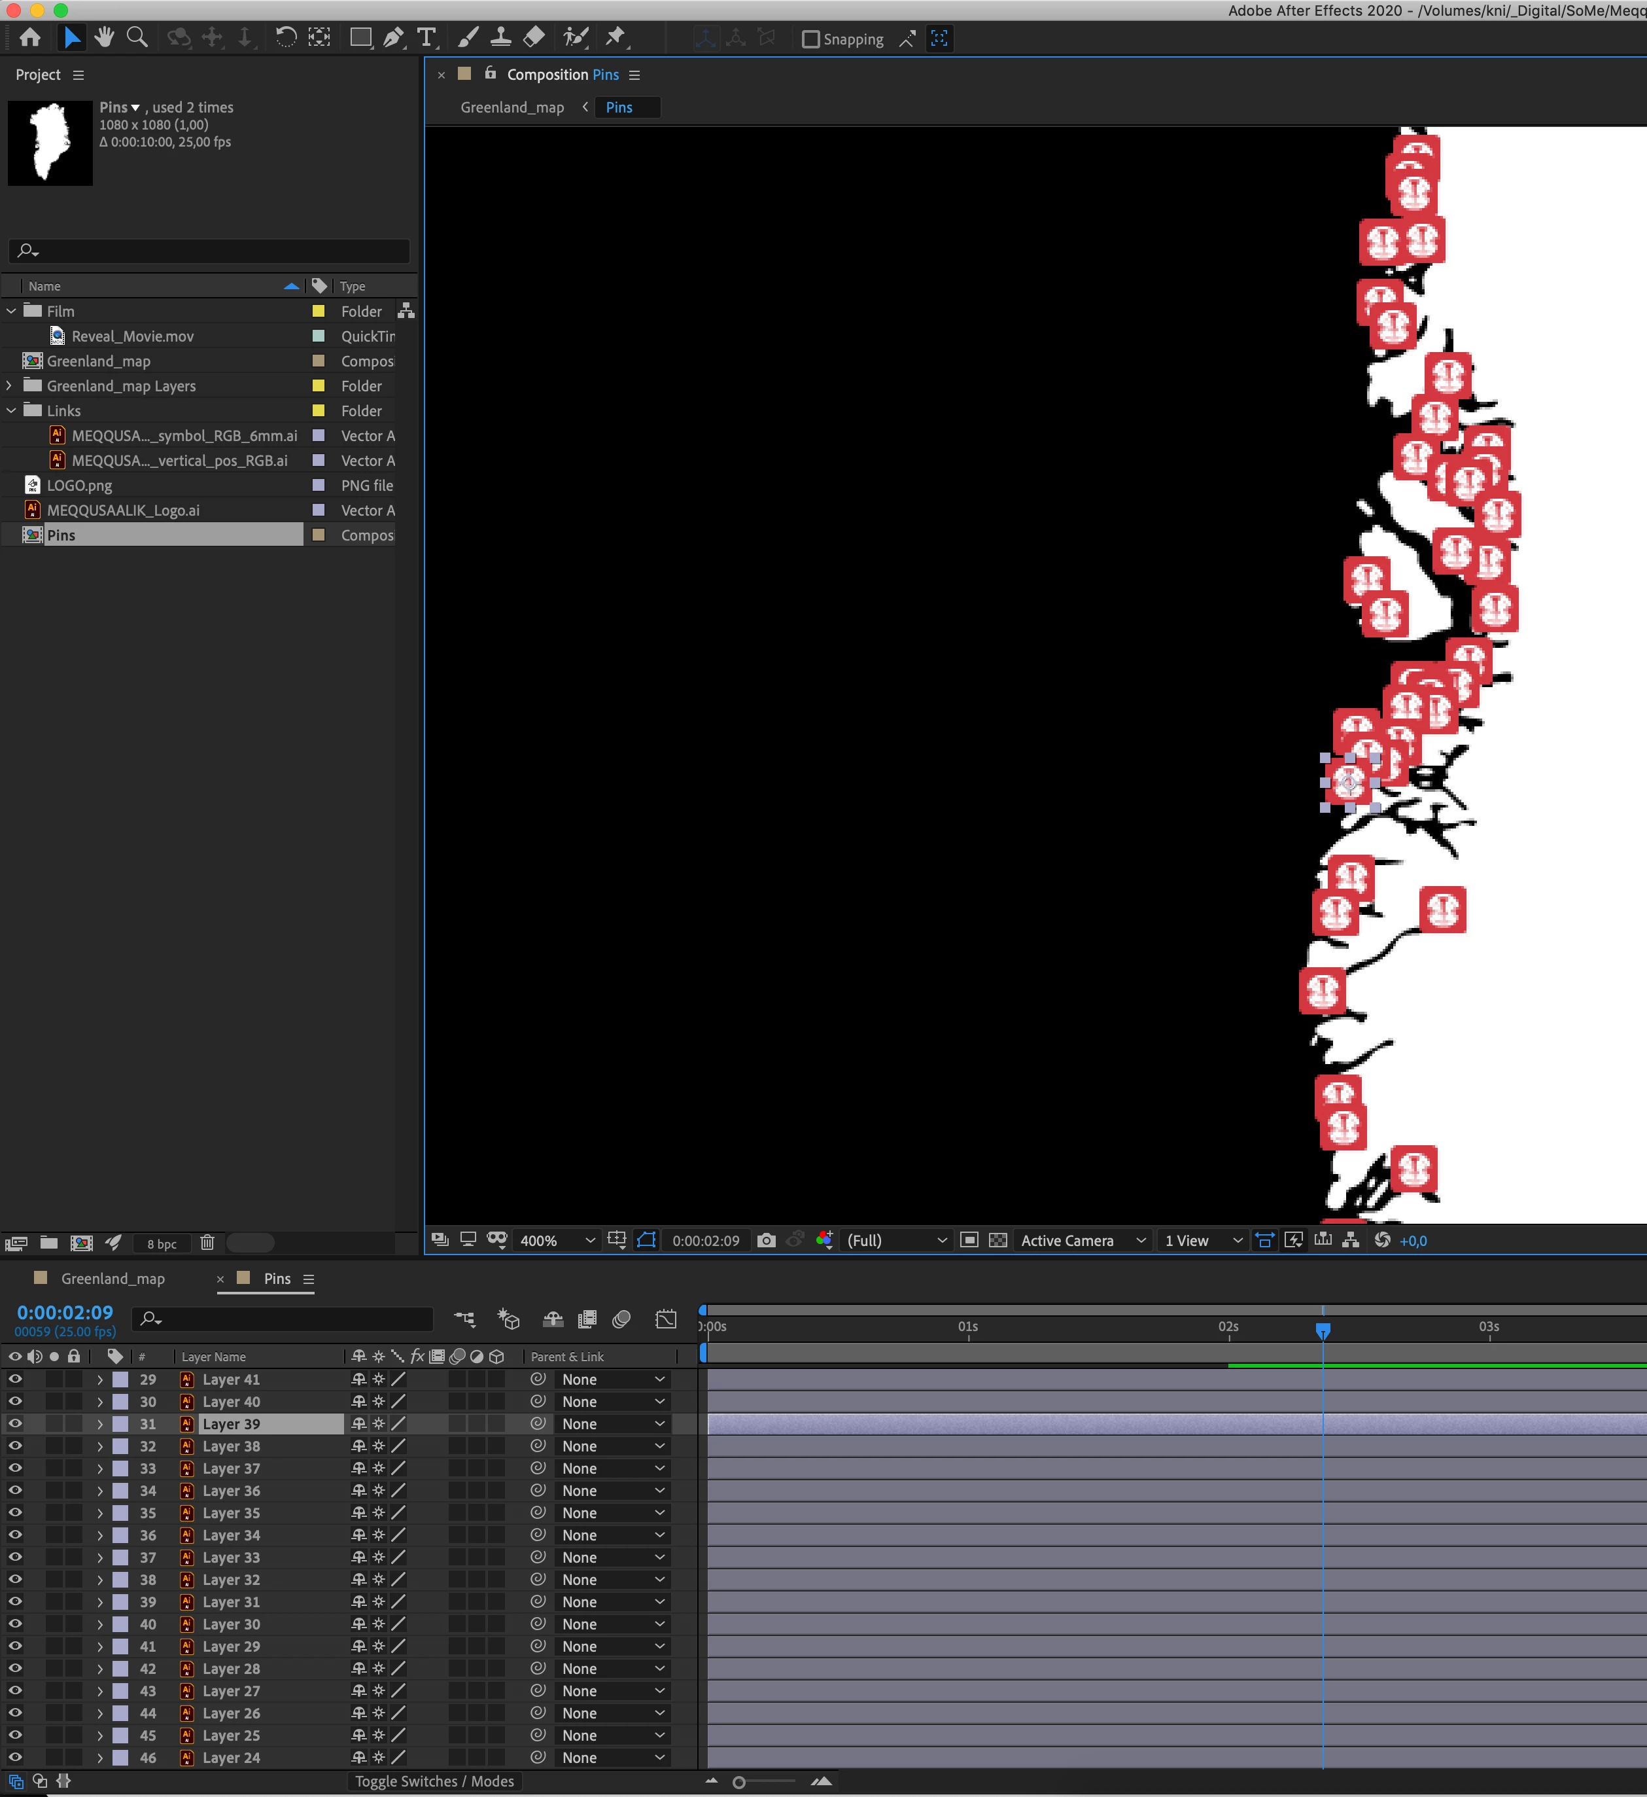Select the Puppet Pin tool
Screen dimensions: 1647x1797
pos(615,37)
